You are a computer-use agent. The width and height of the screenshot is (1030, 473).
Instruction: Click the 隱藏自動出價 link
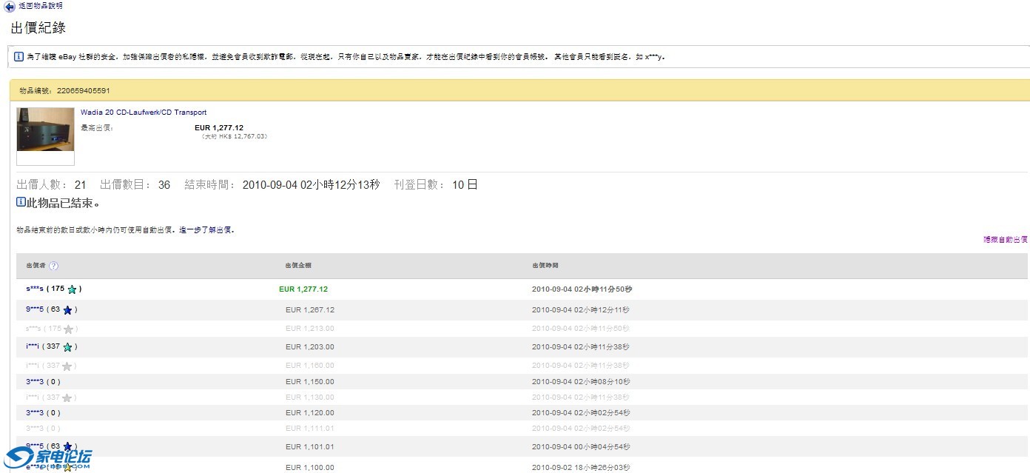(x=1005, y=240)
